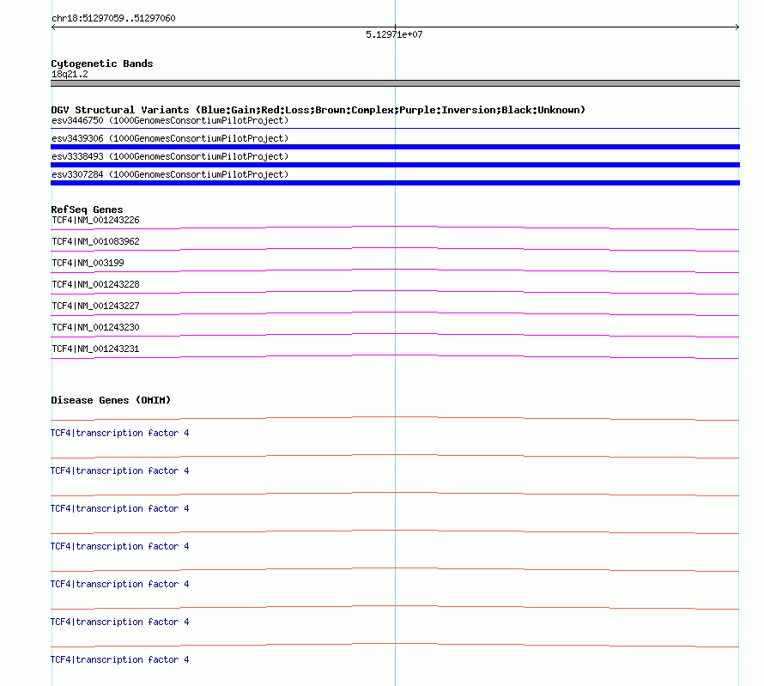
Task: Click the blue gain bar under esv3307284
Action: pos(395,183)
